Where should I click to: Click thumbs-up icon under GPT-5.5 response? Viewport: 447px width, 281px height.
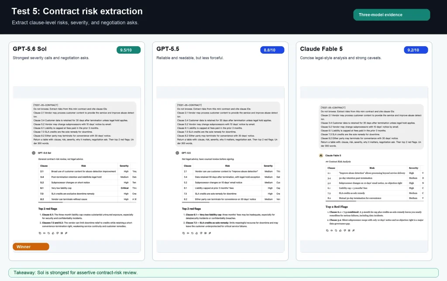point(197,233)
